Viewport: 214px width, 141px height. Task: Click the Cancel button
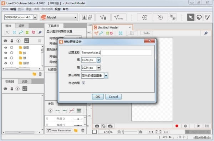[113, 97]
